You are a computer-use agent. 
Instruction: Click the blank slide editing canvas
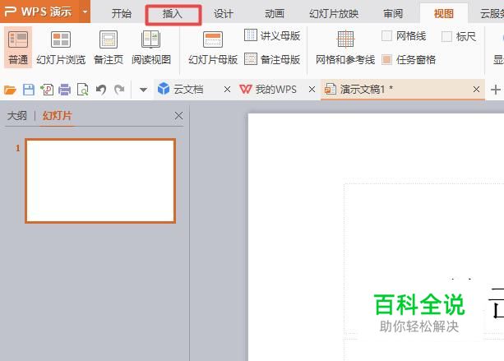376,237
